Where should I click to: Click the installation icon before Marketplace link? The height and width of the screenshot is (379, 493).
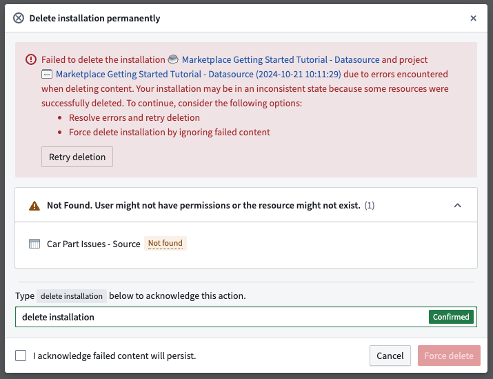pyautogui.click(x=173, y=59)
